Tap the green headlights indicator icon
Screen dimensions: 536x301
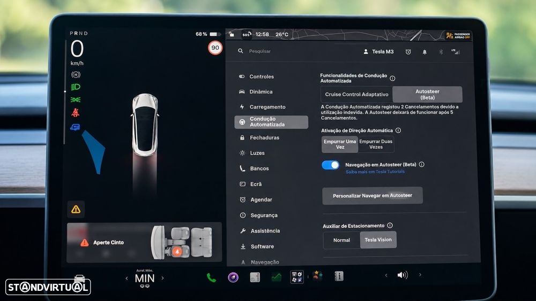(76, 87)
